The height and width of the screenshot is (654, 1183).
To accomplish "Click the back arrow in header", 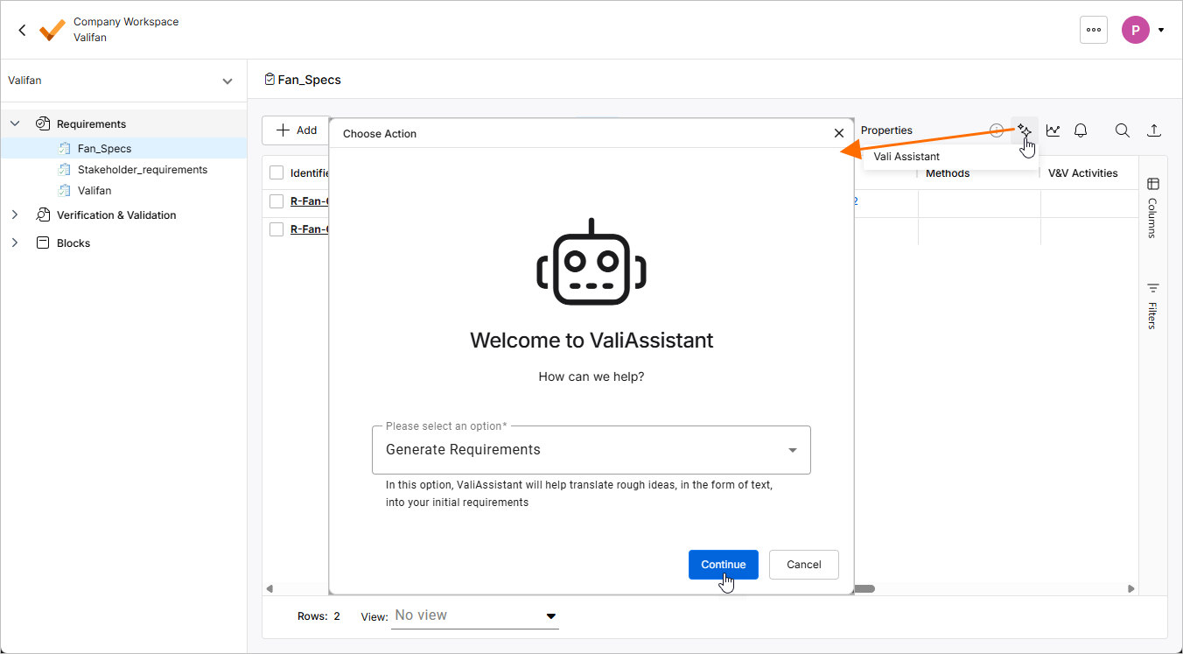I will (23, 30).
